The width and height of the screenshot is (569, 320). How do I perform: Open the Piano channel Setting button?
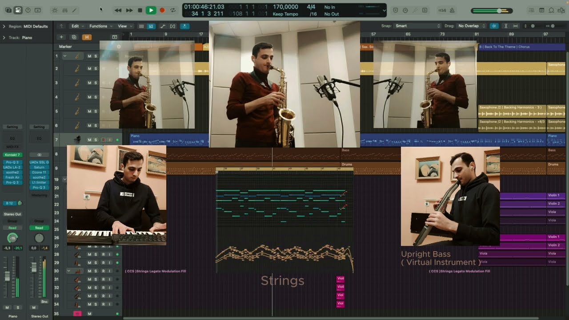point(12,127)
